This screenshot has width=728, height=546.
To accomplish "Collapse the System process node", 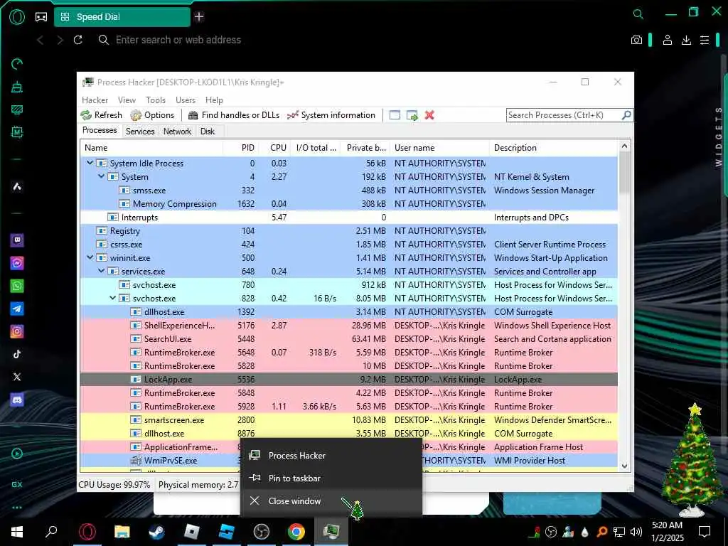I will tap(101, 176).
